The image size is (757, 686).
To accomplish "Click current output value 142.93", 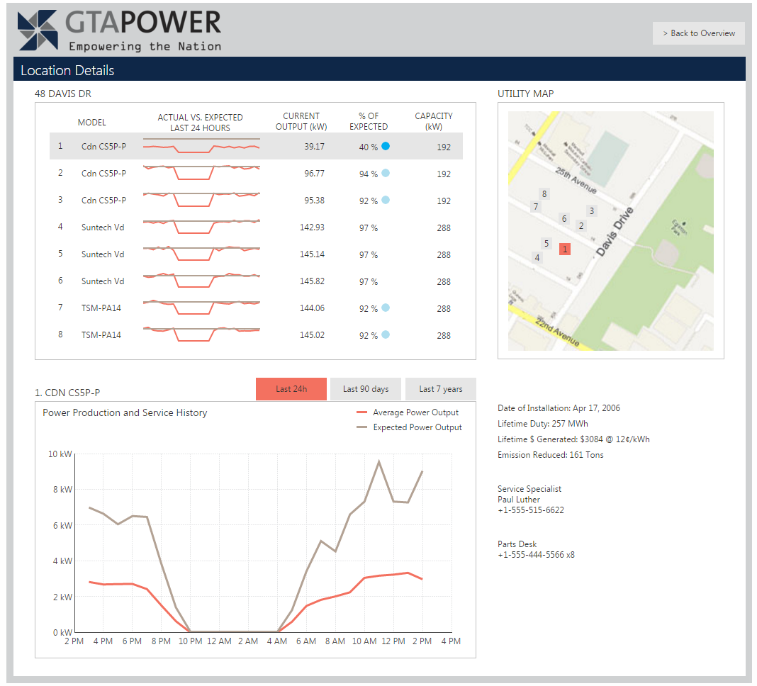I will click(x=312, y=227).
